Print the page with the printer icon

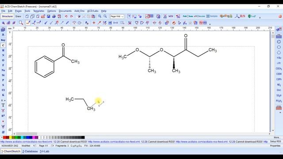coord(54,16)
